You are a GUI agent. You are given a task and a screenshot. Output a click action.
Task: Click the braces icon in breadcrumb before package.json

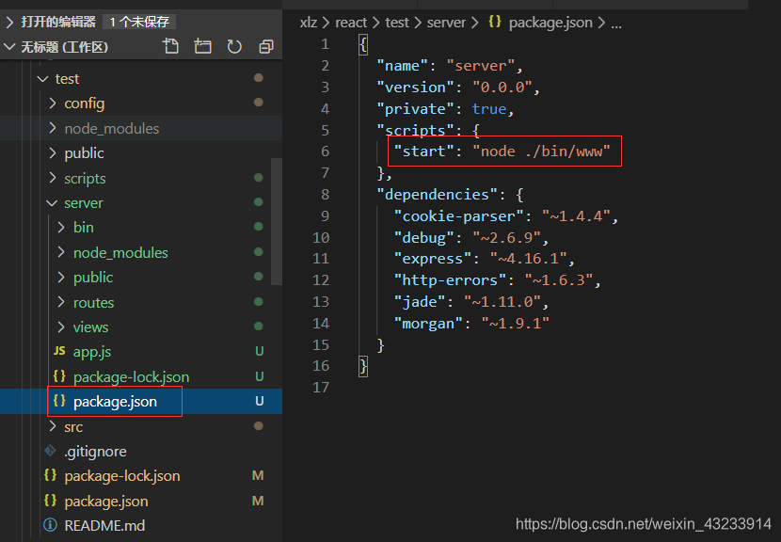click(495, 22)
